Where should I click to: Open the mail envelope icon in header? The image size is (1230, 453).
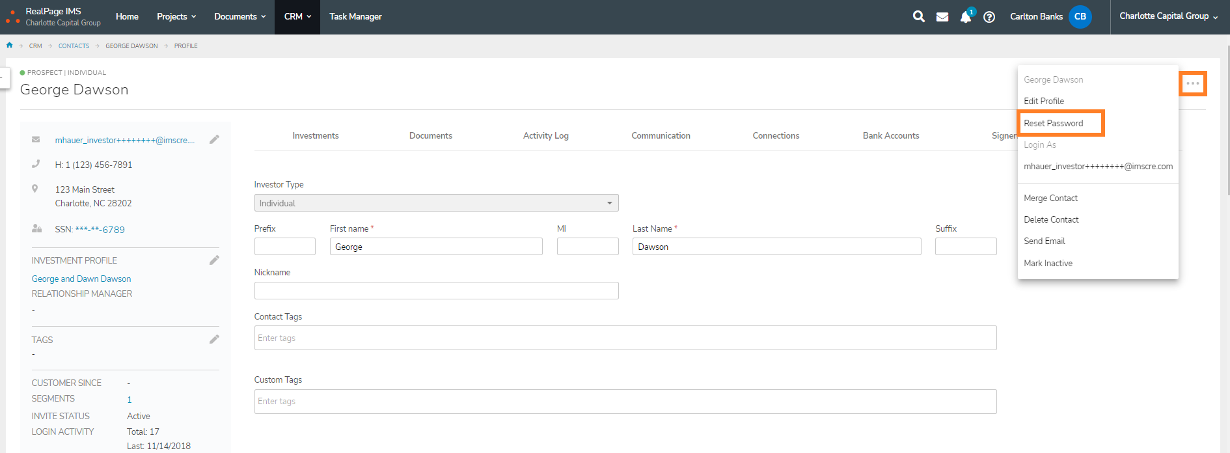pos(942,17)
